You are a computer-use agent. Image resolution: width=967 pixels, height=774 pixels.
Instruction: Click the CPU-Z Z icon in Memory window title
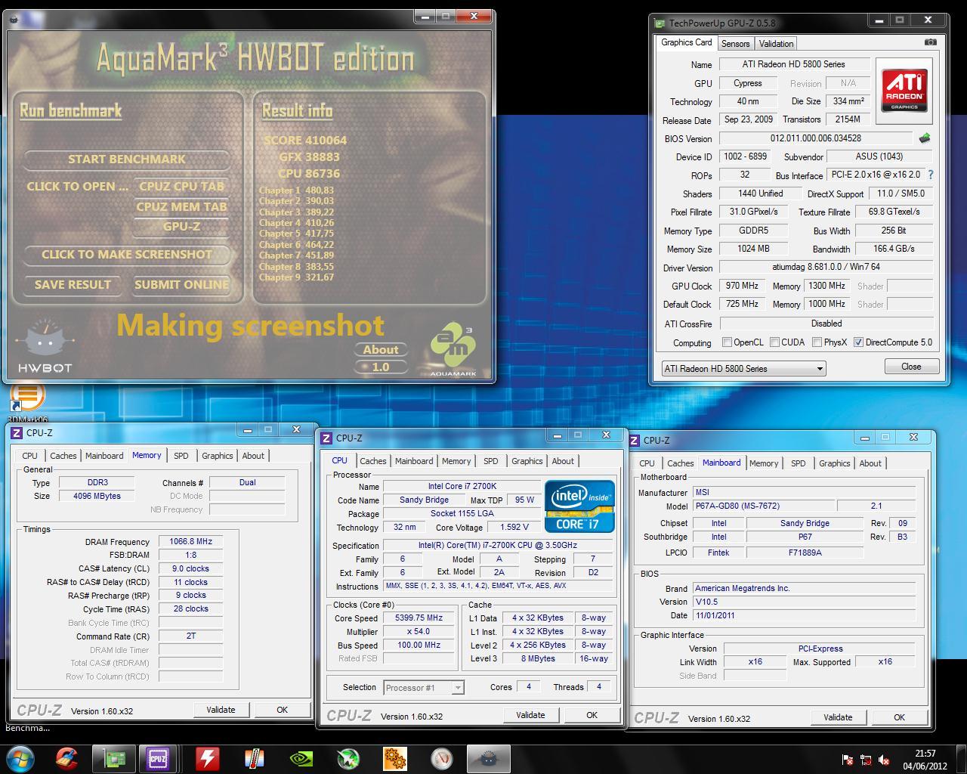click(x=17, y=432)
